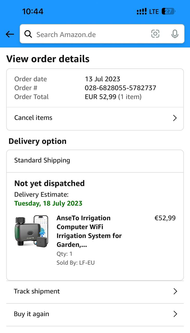190x333 pixels.
Task: Click the chevron beside Track shipment
Action: (x=175, y=291)
